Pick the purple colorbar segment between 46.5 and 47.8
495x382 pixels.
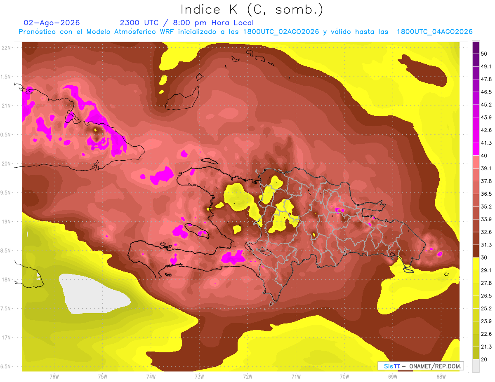[476, 86]
